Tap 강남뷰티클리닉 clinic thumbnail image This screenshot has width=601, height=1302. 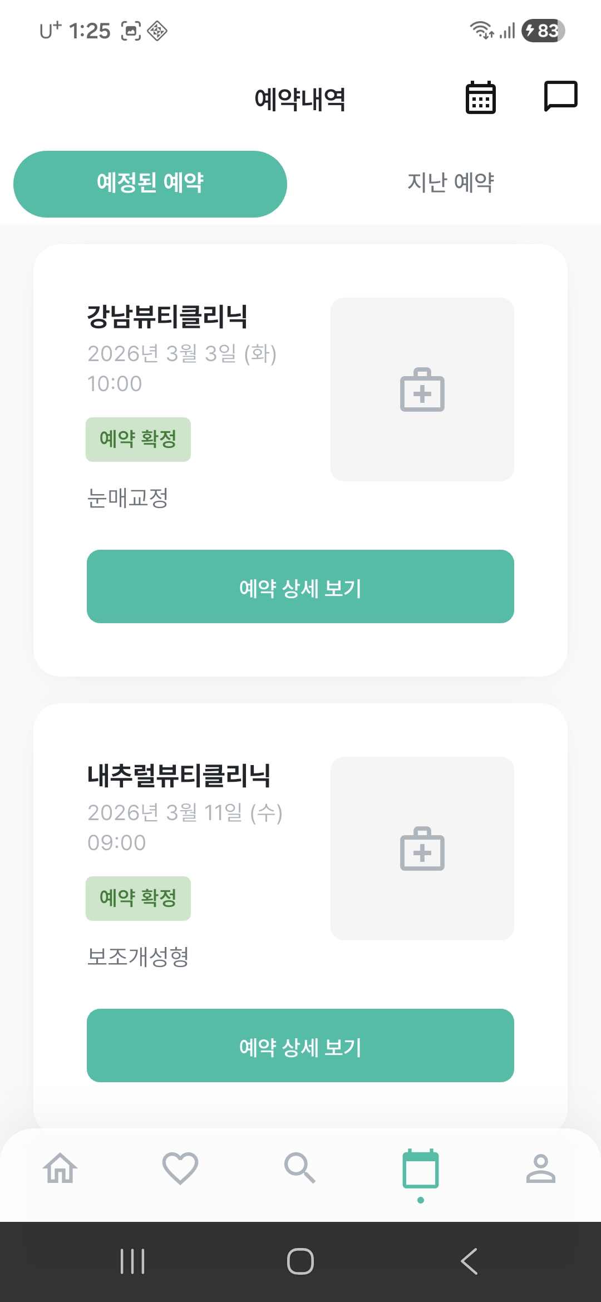click(422, 389)
